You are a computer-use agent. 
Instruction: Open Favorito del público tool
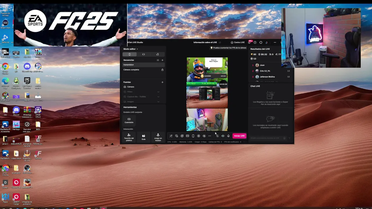click(129, 137)
